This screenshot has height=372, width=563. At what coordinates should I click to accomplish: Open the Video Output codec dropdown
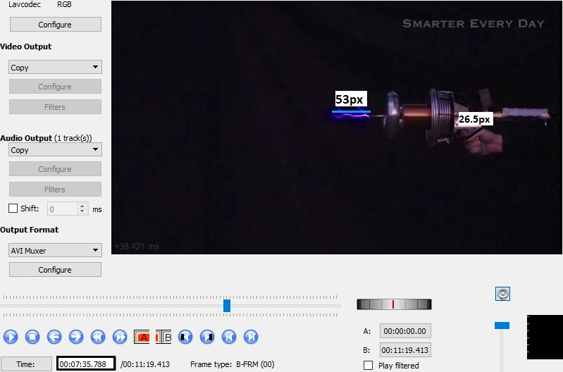tap(55, 67)
